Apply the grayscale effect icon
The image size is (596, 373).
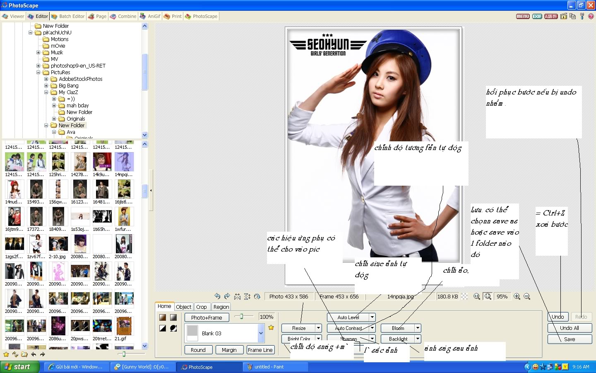(x=173, y=317)
